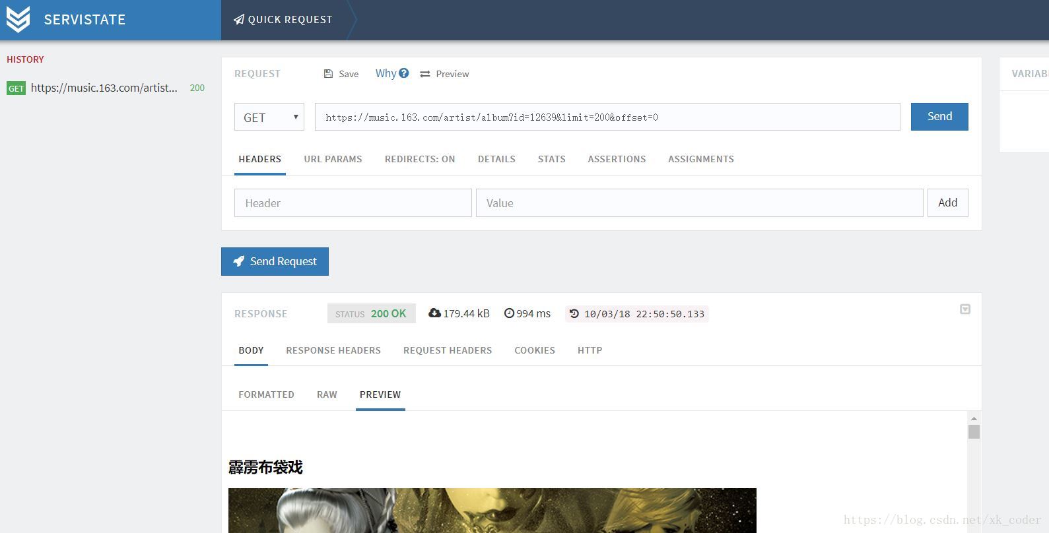Click the preview scrollbar thumb
Viewport: 1049px width, 533px height.
[x=974, y=431]
